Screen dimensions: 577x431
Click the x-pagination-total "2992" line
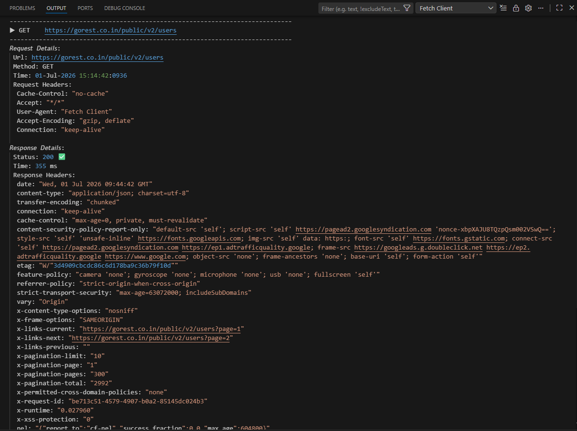[64, 383]
